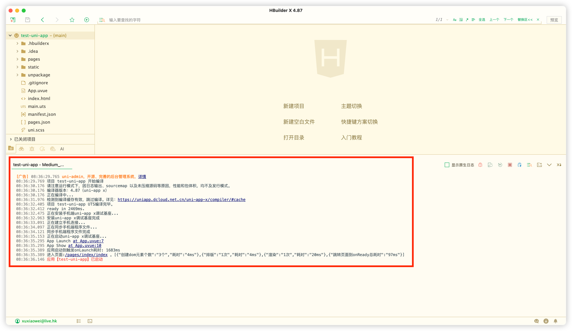
Task: Click the new file icon in toolbar
Action: pyautogui.click(x=13, y=20)
